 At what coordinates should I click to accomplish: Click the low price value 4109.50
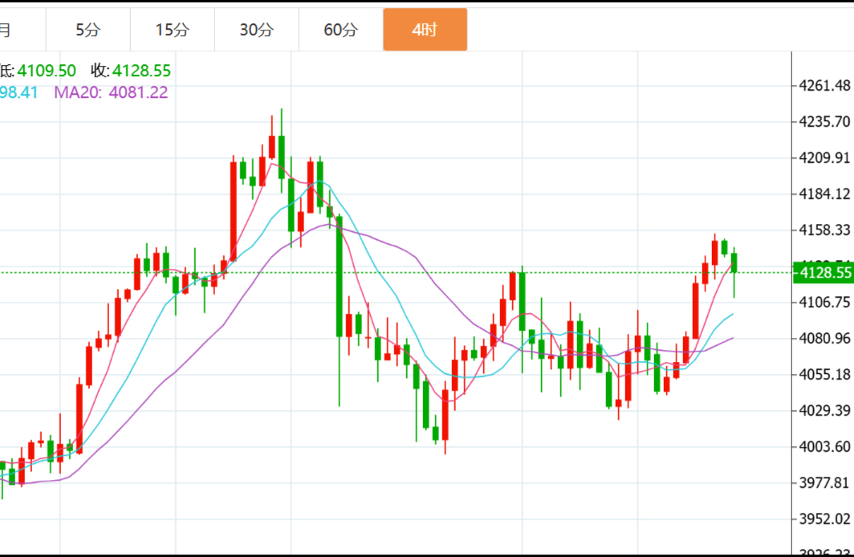(x=47, y=71)
